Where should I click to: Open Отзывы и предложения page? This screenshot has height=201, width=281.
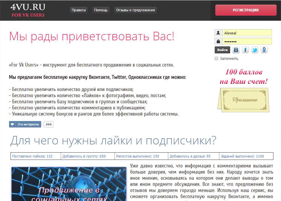coord(136,10)
